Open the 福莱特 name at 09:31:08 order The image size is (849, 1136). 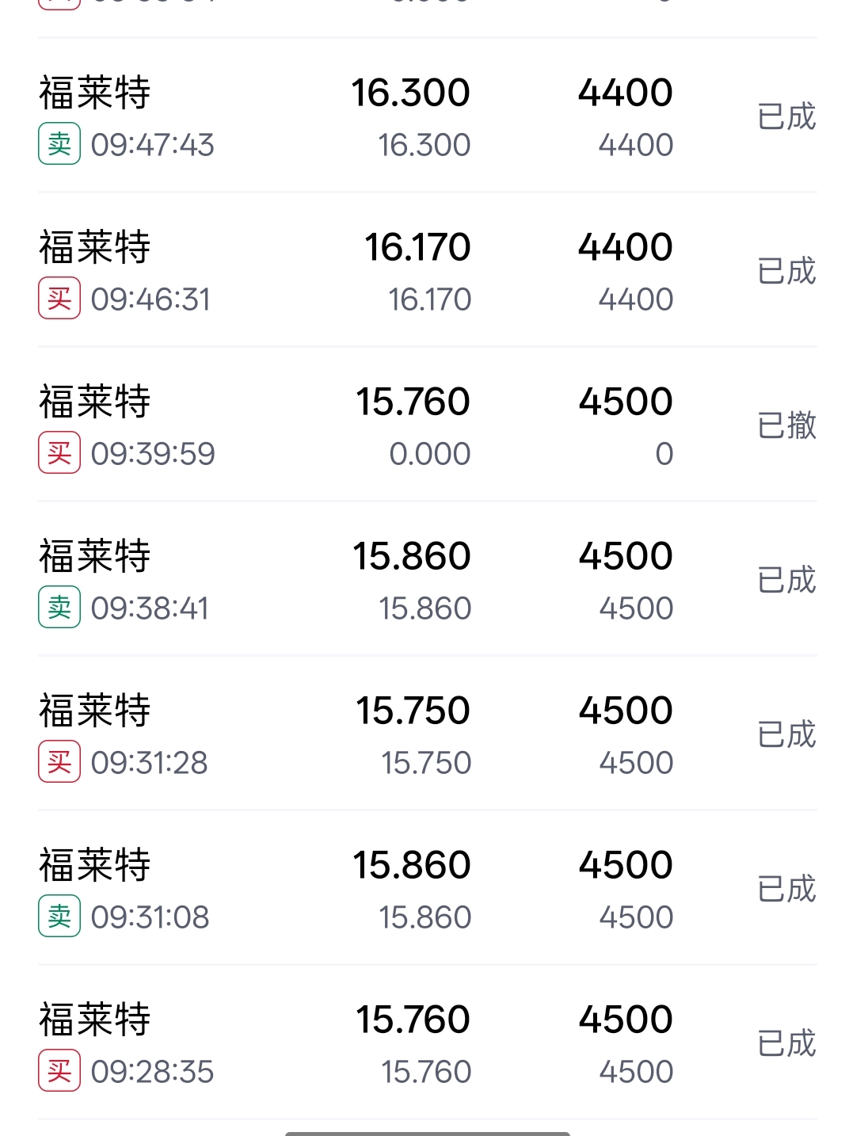[94, 864]
